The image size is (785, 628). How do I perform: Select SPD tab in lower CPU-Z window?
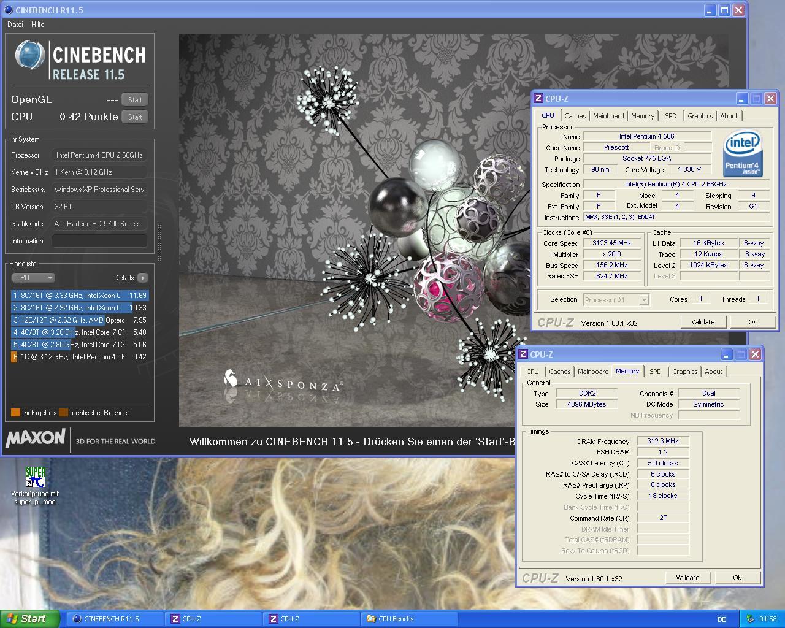[656, 372]
